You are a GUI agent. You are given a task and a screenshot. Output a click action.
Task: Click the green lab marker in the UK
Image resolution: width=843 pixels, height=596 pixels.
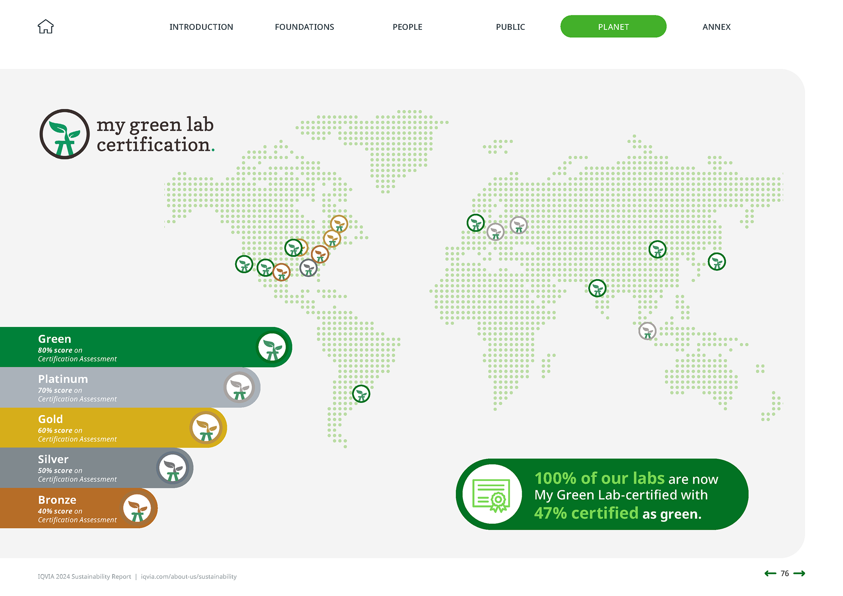tap(476, 223)
